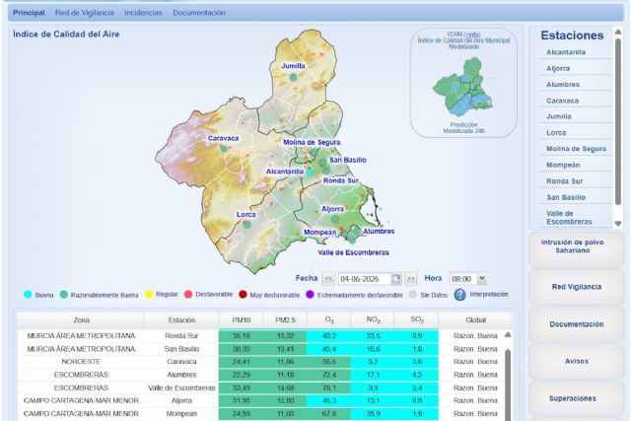Open the Principal tab

pos(29,13)
